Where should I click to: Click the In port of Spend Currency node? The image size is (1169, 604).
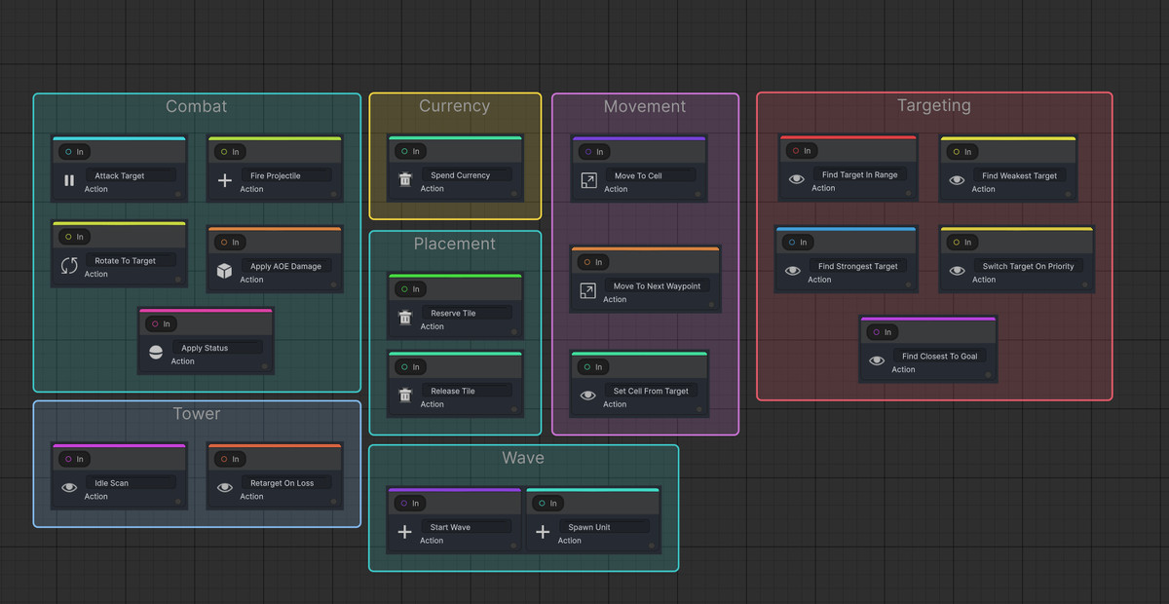pyautogui.click(x=409, y=151)
